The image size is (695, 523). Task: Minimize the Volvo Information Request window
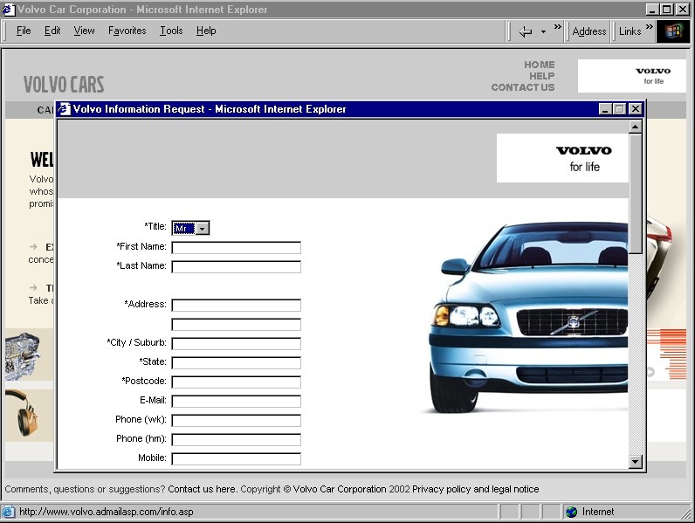[x=605, y=108]
